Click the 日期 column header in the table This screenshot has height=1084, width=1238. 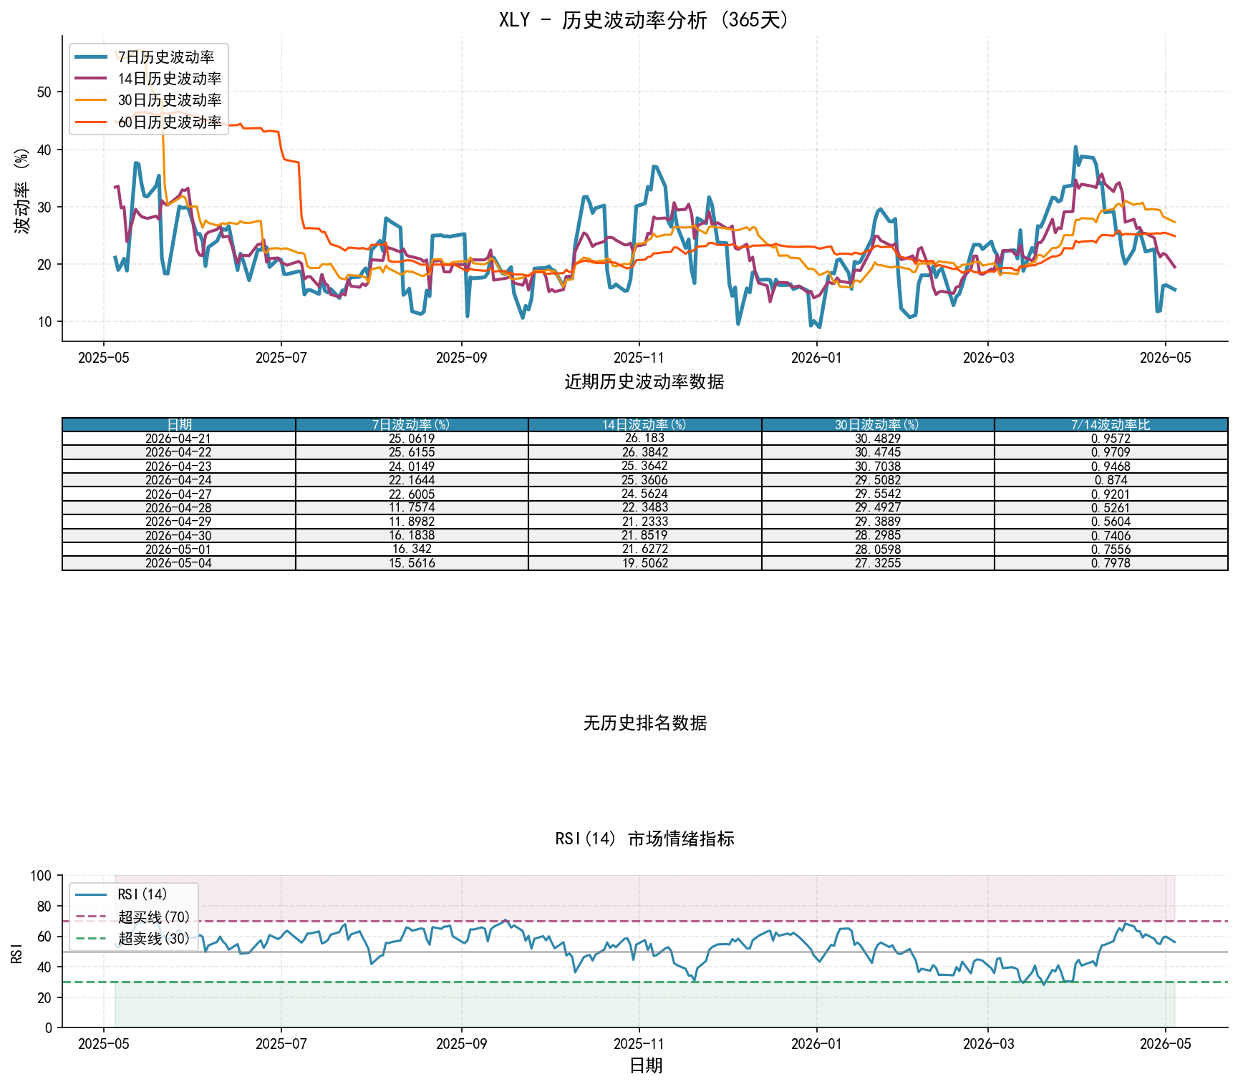[x=179, y=425]
